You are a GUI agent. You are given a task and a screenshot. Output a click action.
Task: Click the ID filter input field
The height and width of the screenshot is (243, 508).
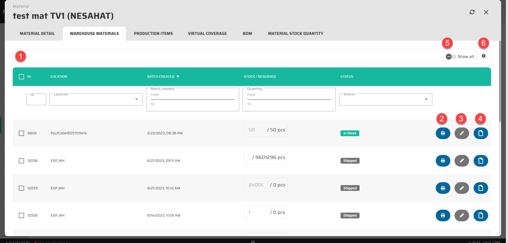coord(36,100)
